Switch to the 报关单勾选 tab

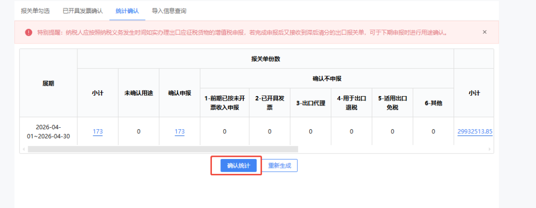(x=35, y=11)
